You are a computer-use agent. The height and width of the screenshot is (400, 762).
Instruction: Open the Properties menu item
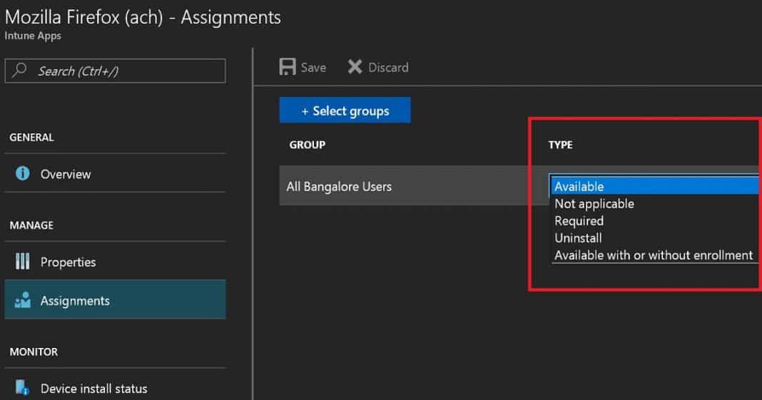point(115,262)
